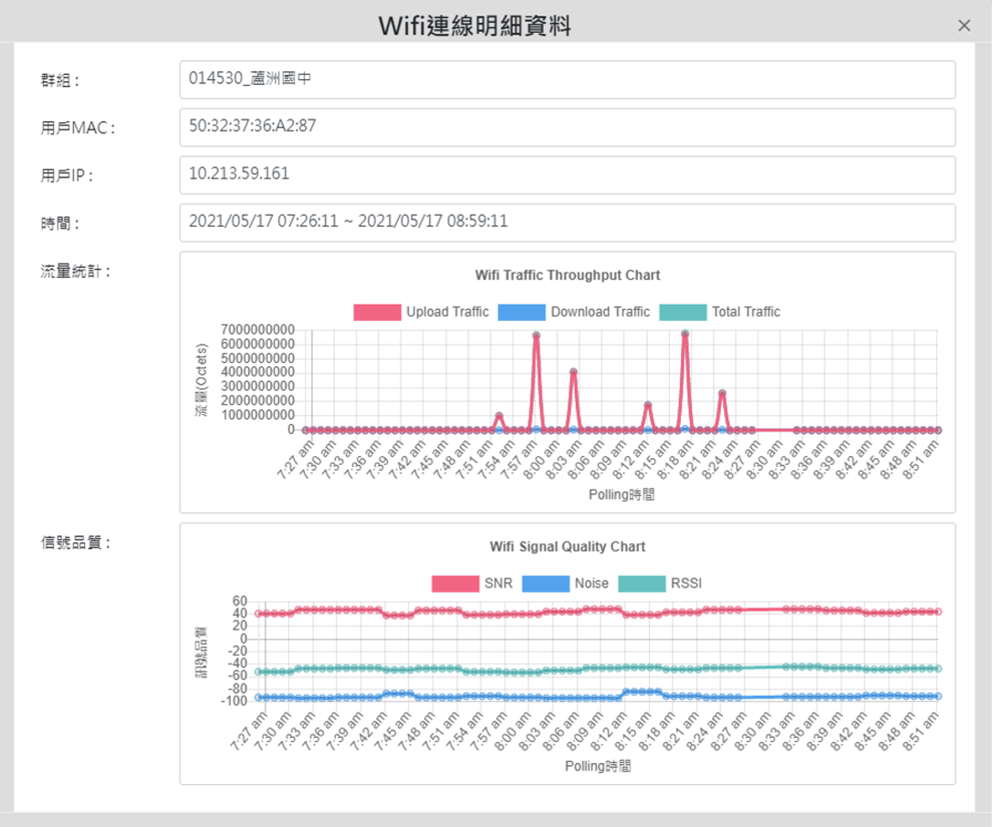992x827 pixels.
Task: Click the pink Upload Traffic legend swatch
Action: (x=377, y=312)
